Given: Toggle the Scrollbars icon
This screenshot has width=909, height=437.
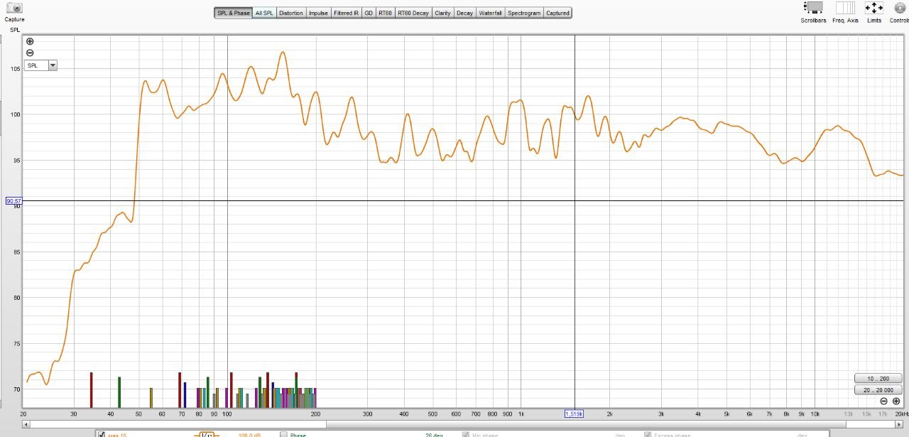Looking at the screenshot, I should pyautogui.click(x=813, y=8).
